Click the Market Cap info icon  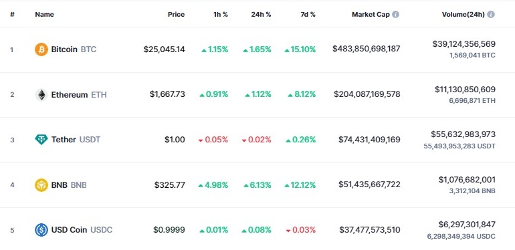coord(396,15)
